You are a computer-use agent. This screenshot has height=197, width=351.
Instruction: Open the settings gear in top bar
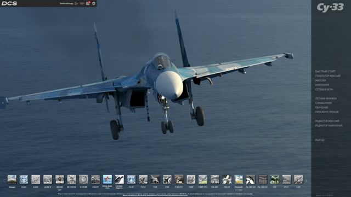pos(94,3)
